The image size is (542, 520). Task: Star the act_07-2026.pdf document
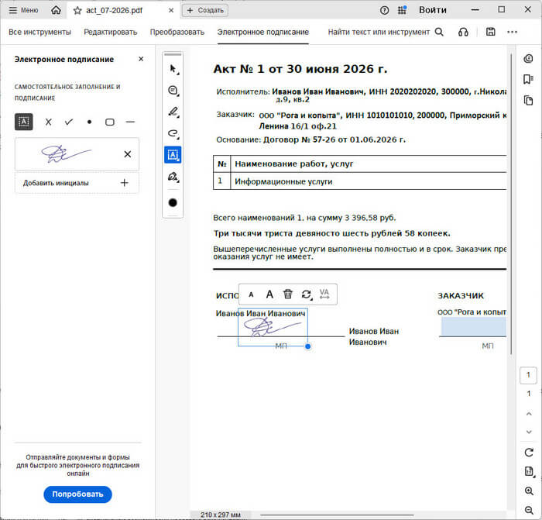point(77,11)
